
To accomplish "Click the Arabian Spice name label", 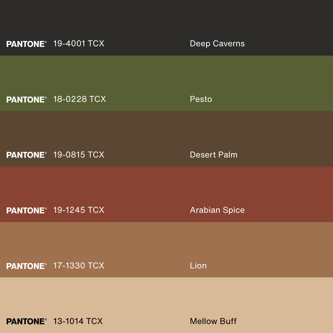I will tap(217, 210).
